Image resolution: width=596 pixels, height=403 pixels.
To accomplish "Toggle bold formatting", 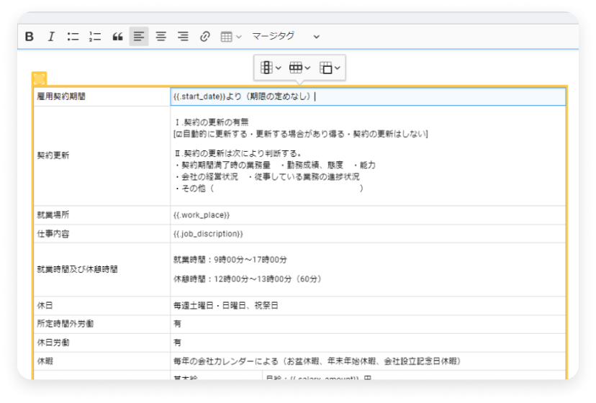I will 30,37.
